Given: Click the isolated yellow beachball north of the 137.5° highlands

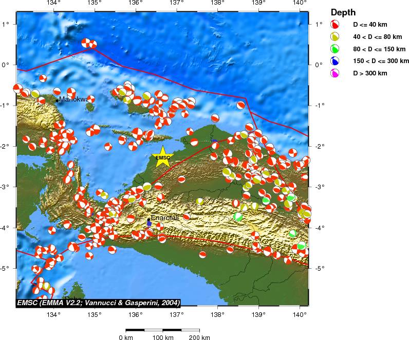Looking at the screenshot, I should (199, 202).
